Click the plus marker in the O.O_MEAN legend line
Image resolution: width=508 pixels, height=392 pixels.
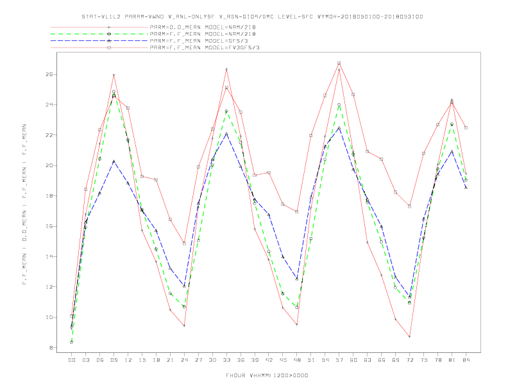point(109,27)
